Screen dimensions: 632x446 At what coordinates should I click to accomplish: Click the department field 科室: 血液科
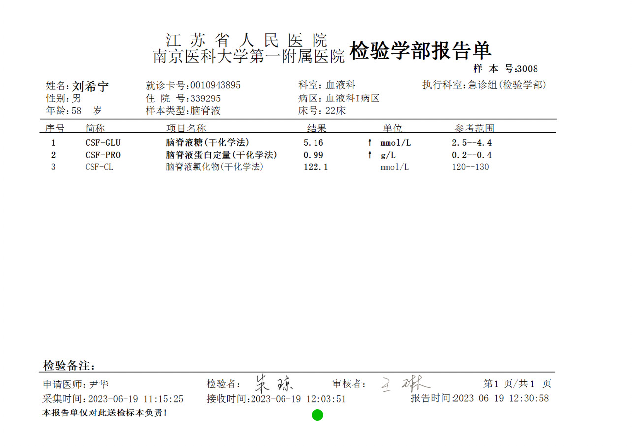327,85
